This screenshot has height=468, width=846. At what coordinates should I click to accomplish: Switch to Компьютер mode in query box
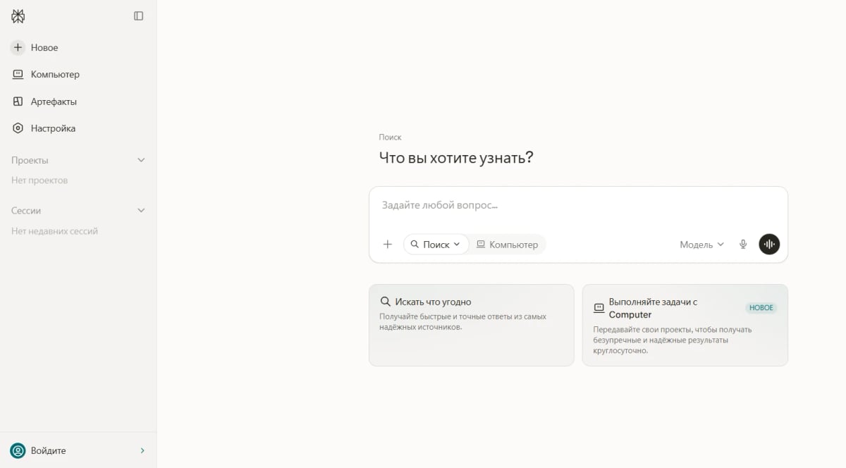[508, 245]
